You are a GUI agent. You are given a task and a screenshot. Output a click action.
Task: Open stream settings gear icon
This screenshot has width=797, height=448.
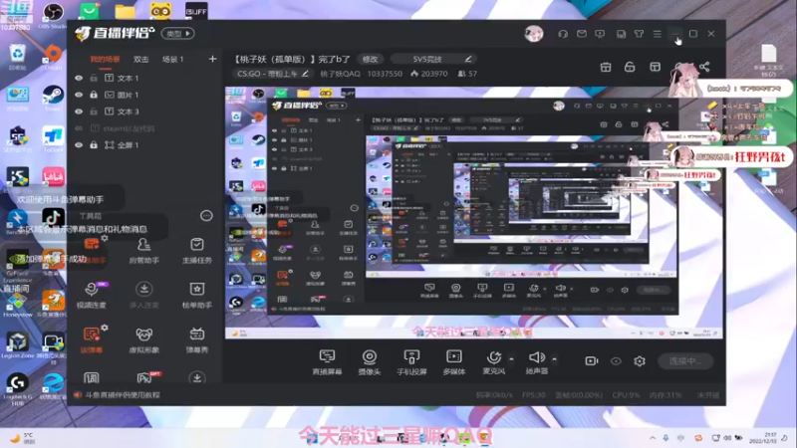[640, 361]
